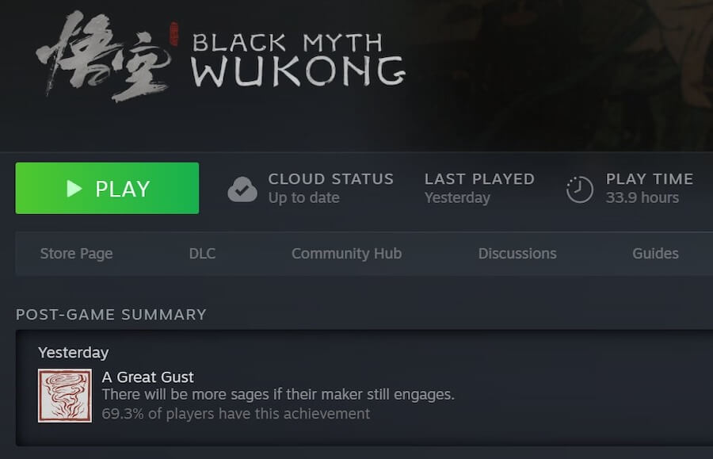Click the 69.3% of players achievement text

click(235, 414)
